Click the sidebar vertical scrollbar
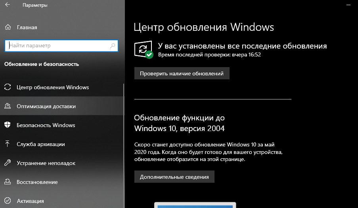The image size is (358, 208). point(124,146)
